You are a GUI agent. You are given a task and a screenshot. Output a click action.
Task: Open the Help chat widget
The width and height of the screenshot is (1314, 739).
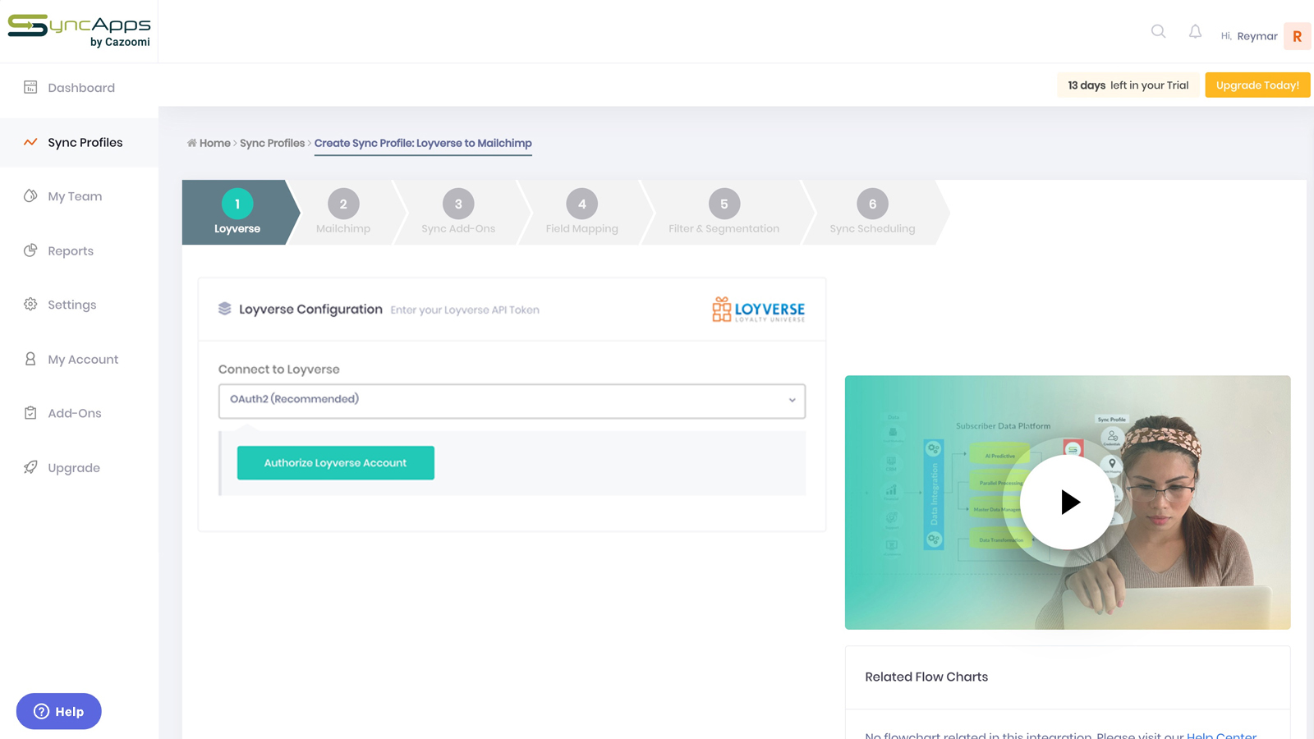click(x=58, y=711)
